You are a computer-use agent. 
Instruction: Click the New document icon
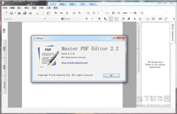click(6, 13)
